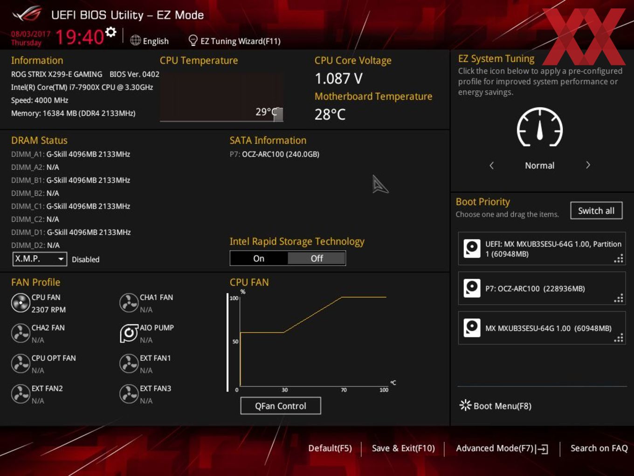Load Default(F5) settings
This screenshot has height=476, width=634.
click(x=330, y=448)
